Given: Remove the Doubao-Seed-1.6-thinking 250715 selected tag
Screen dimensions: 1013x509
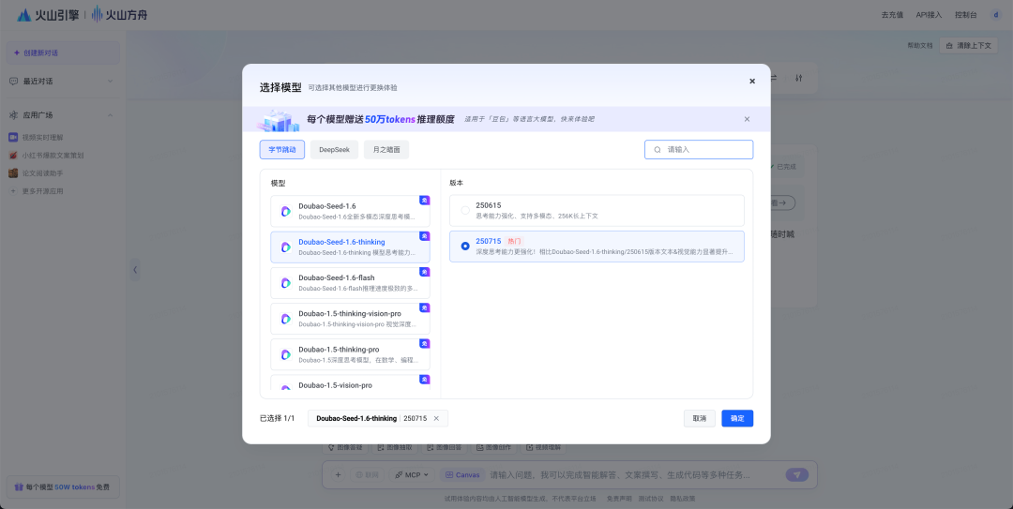Looking at the screenshot, I should point(436,419).
